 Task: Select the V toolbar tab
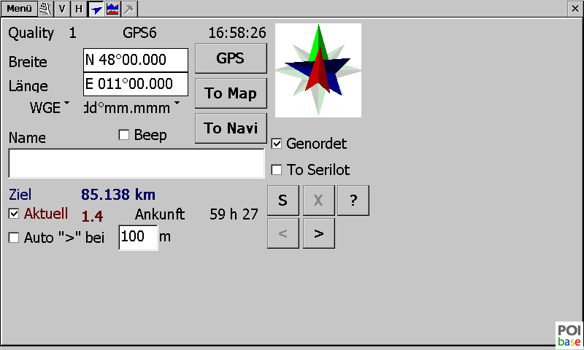(62, 9)
